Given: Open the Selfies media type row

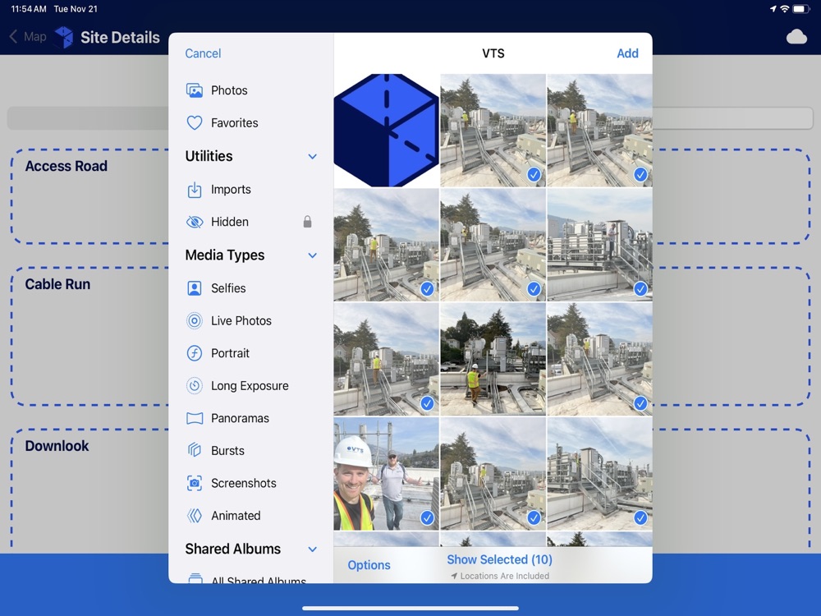Looking at the screenshot, I should tap(250, 288).
